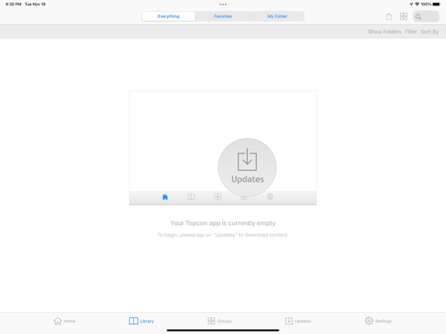Tap the open book Library icon
The height and width of the screenshot is (334, 446).
coord(133,321)
